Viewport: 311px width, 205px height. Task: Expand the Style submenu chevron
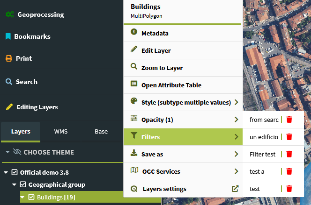point(236,102)
